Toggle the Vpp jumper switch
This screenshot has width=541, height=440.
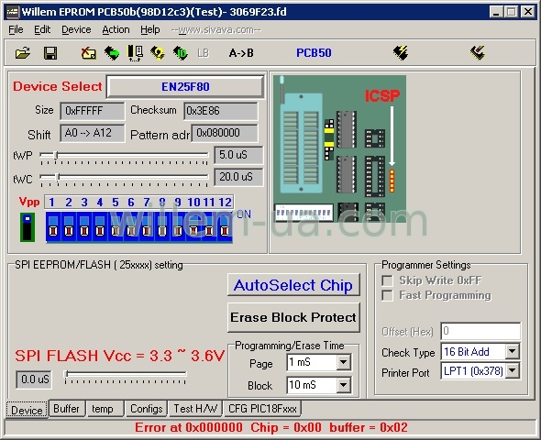pos(28,227)
